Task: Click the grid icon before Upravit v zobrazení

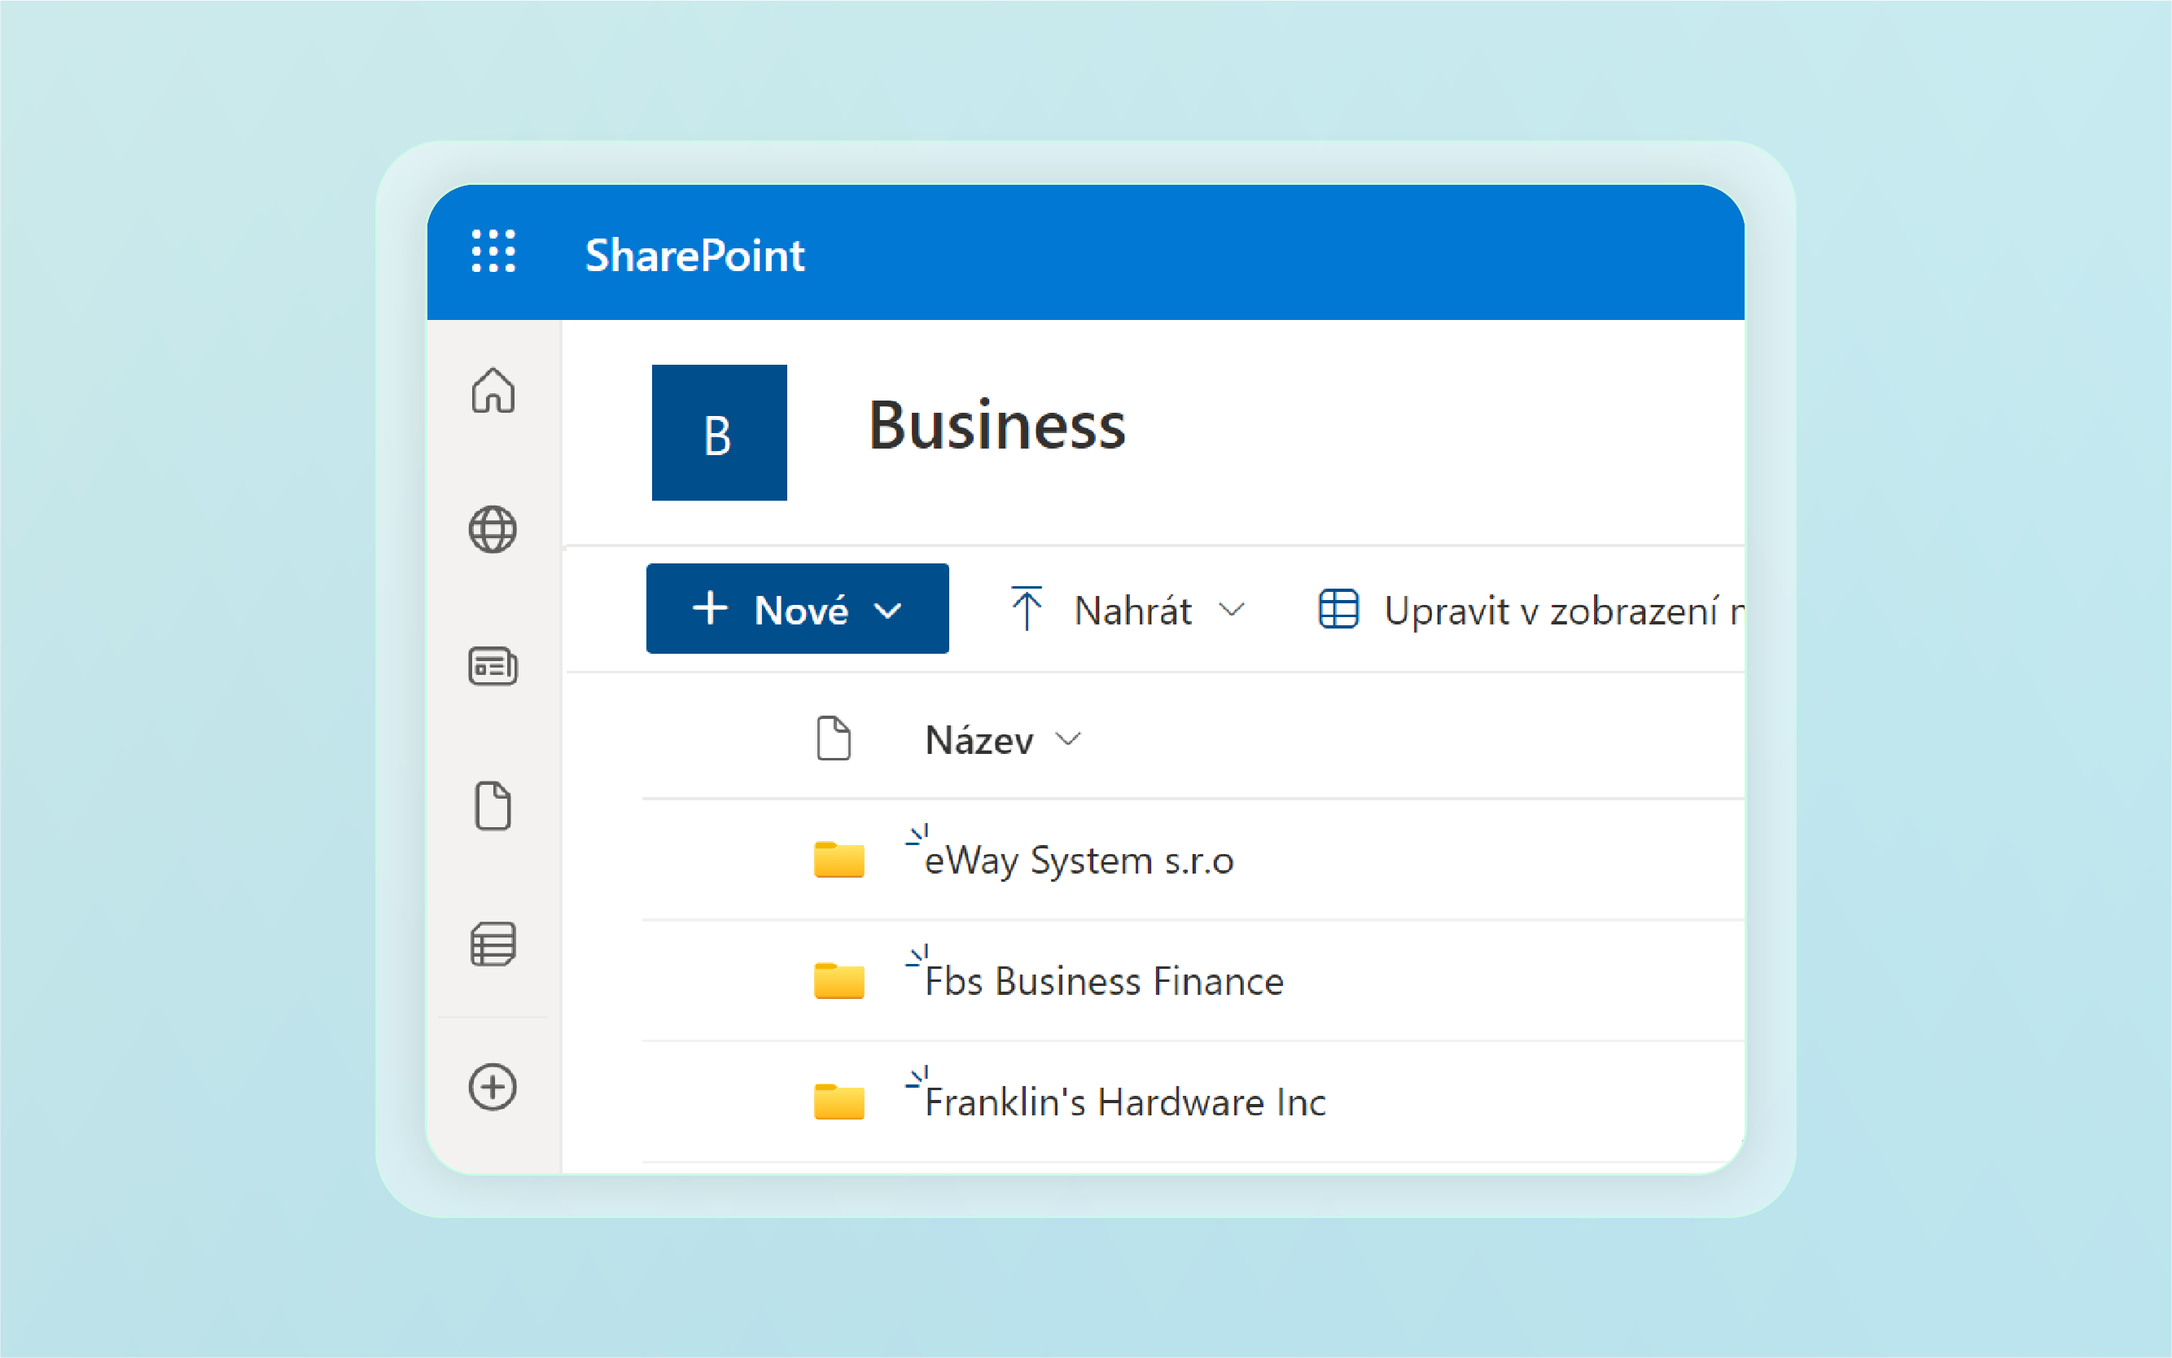Action: pos(1338,609)
